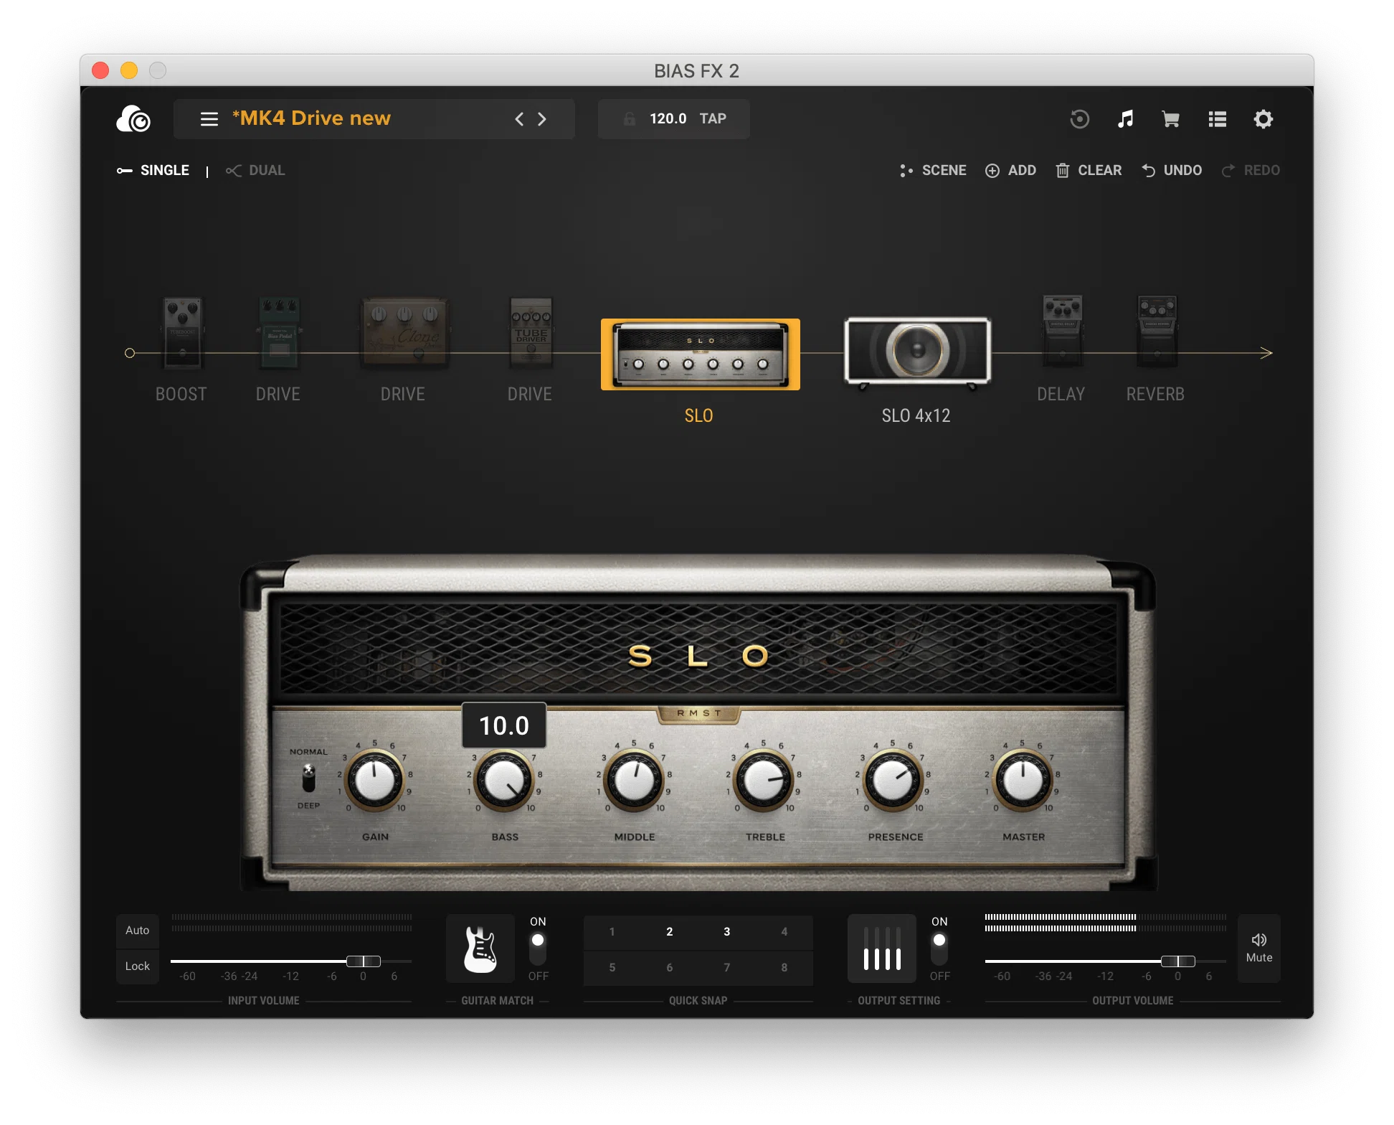Image resolution: width=1394 pixels, height=1125 pixels.
Task: Click the 120.0 tempo value field
Action: tap(668, 118)
